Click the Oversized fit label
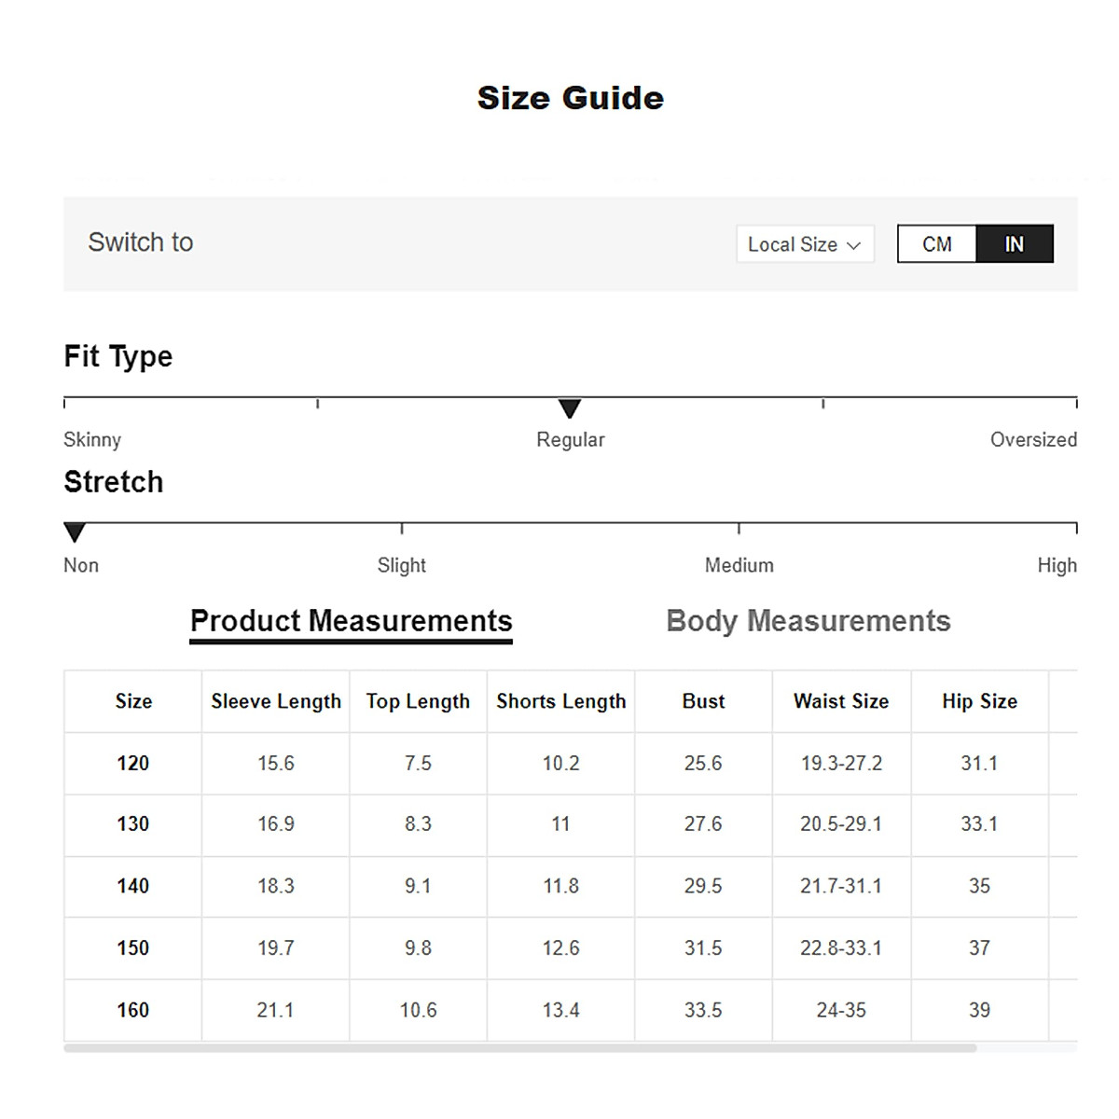1119x1119 pixels. tap(1032, 439)
